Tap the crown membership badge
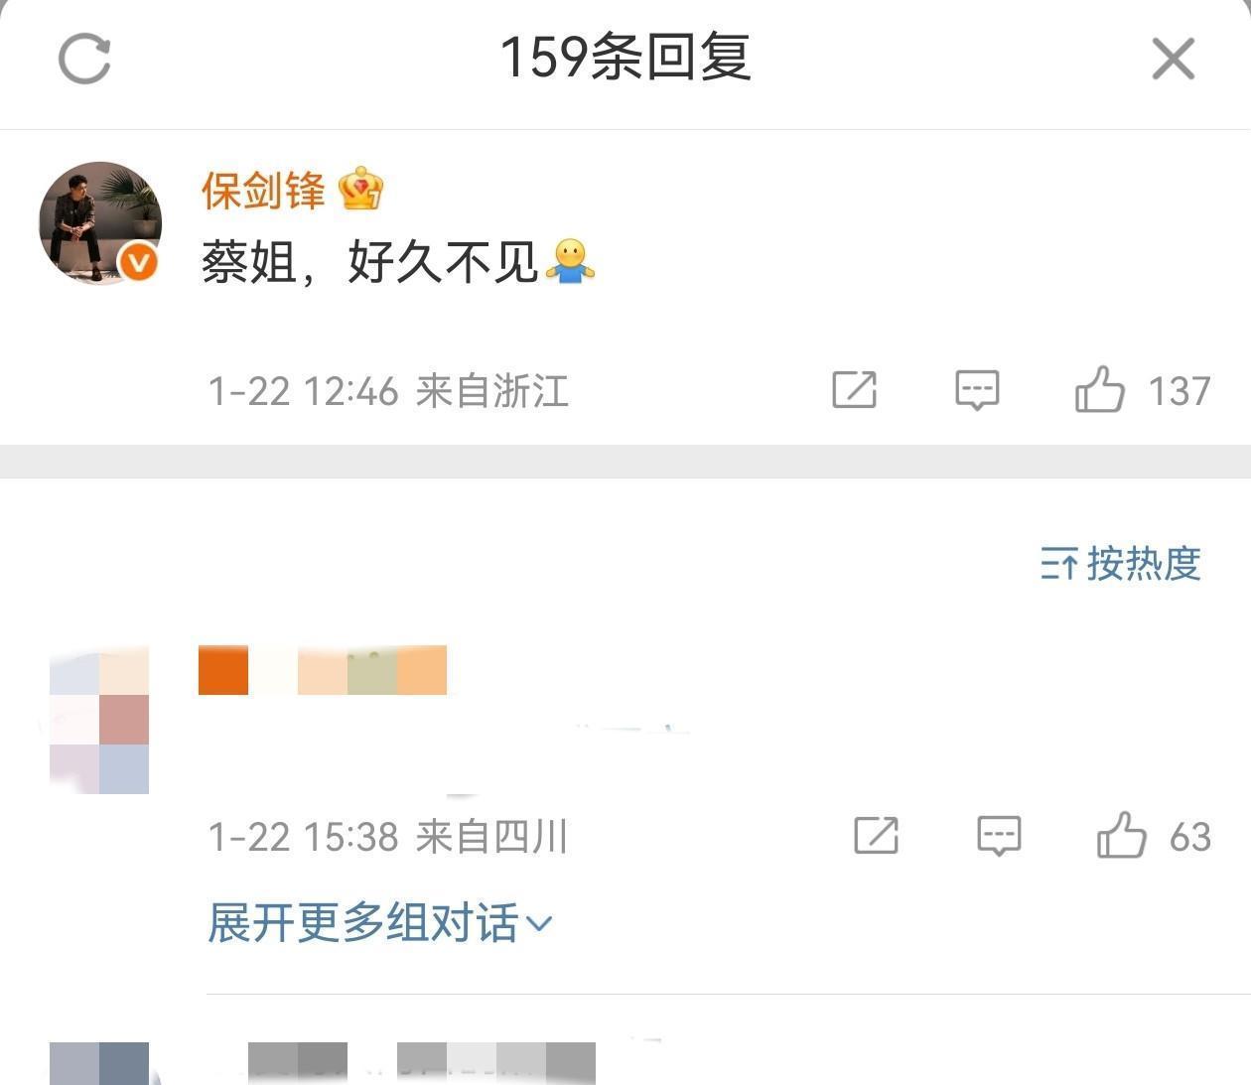This screenshot has width=1251, height=1085. click(x=360, y=190)
